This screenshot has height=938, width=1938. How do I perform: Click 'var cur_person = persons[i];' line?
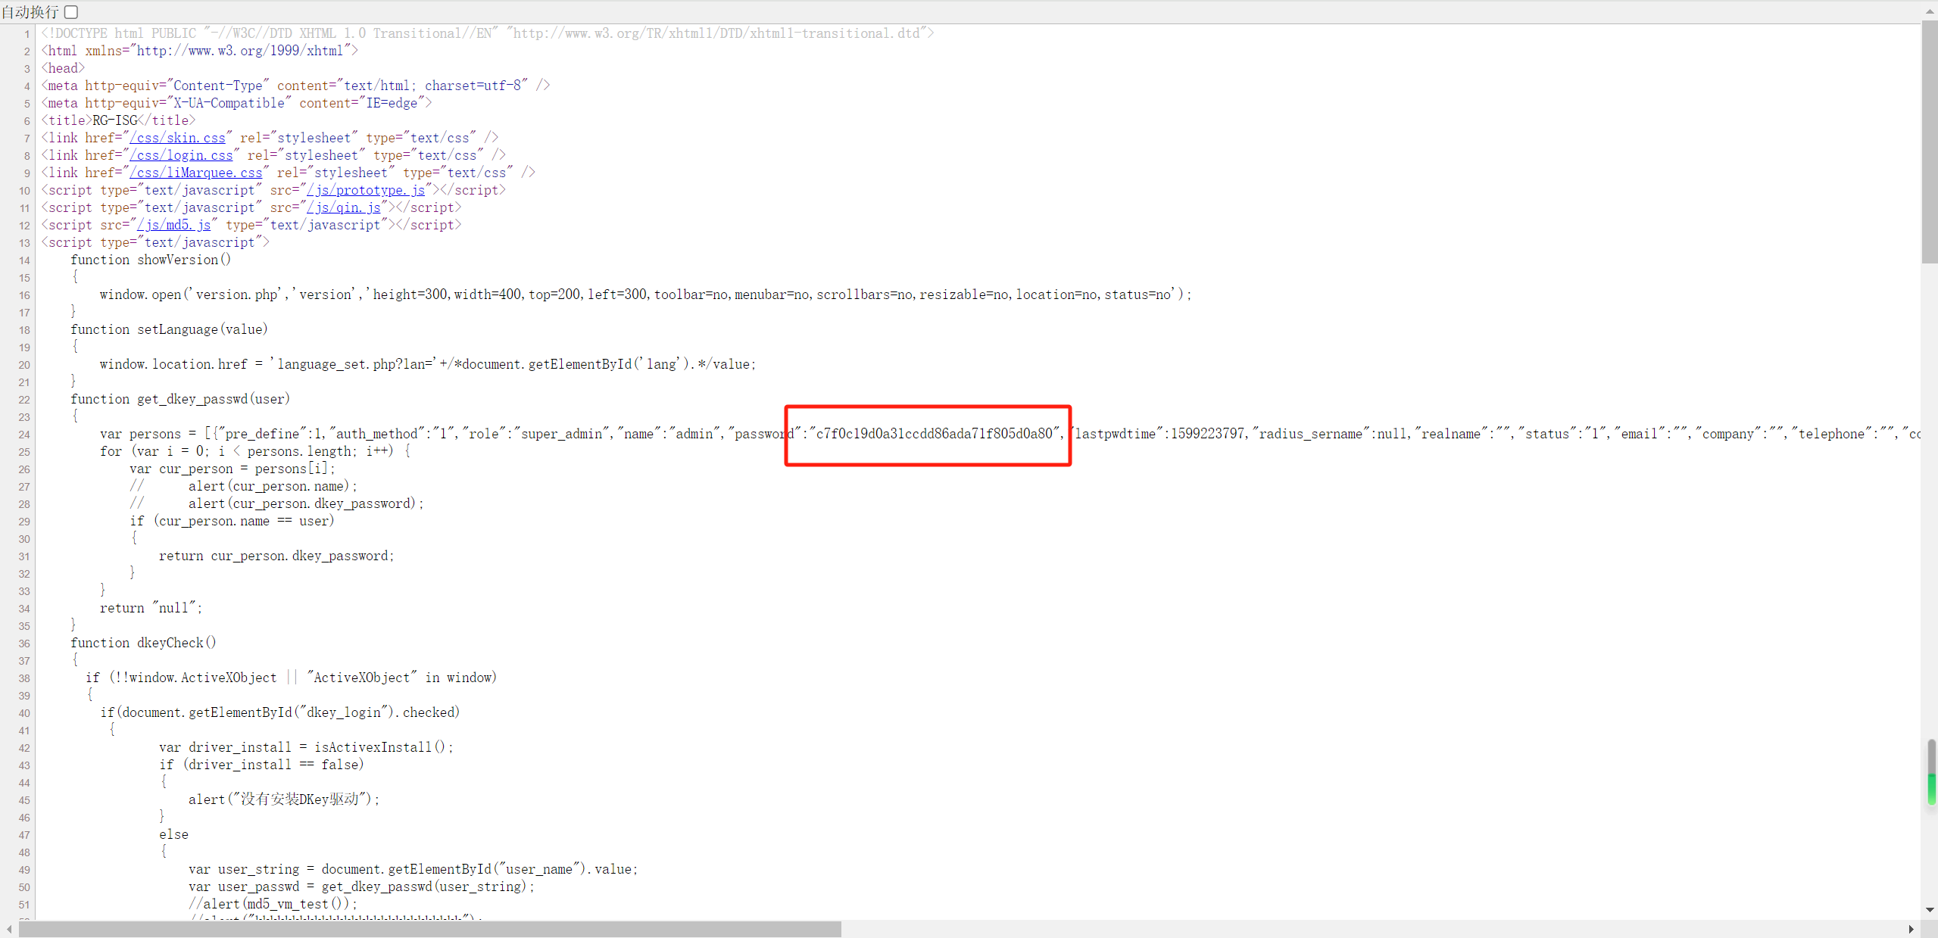(x=232, y=469)
